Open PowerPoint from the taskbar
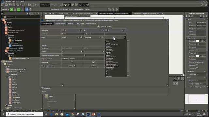209x117 pixels. [x=93, y=114]
